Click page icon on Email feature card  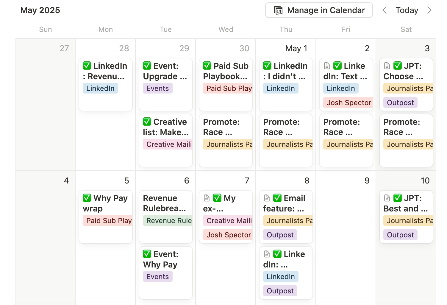(267, 198)
